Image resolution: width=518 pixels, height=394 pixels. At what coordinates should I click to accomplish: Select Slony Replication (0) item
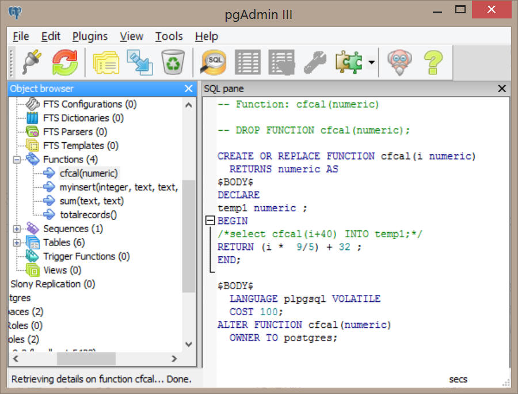52,284
